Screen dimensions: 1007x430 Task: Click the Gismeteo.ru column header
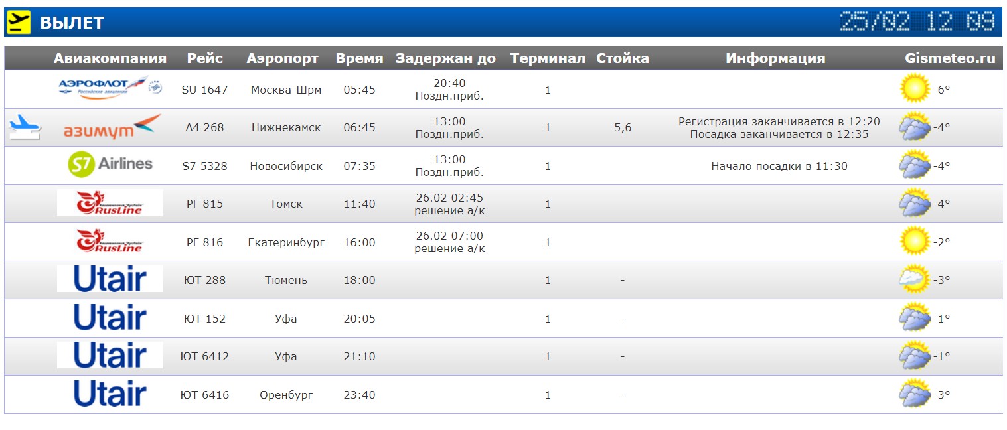950,58
